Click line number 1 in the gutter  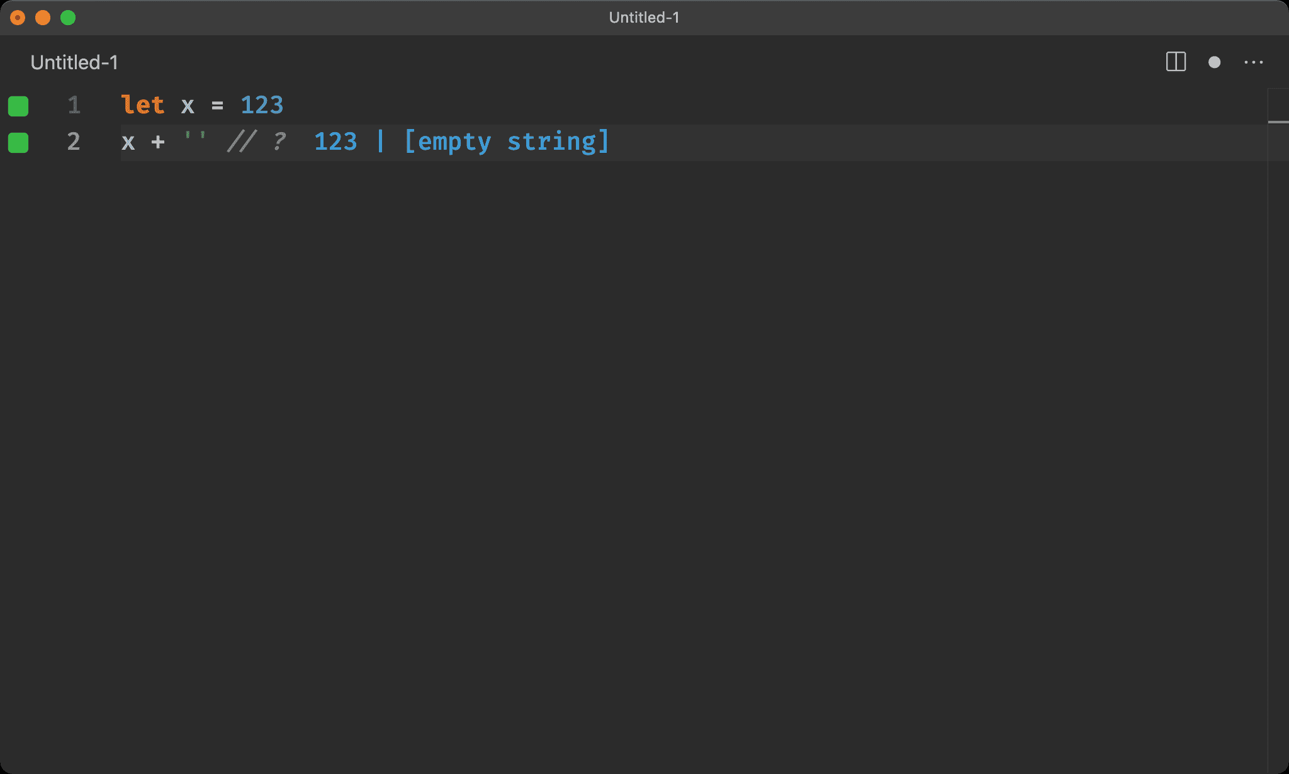(74, 105)
